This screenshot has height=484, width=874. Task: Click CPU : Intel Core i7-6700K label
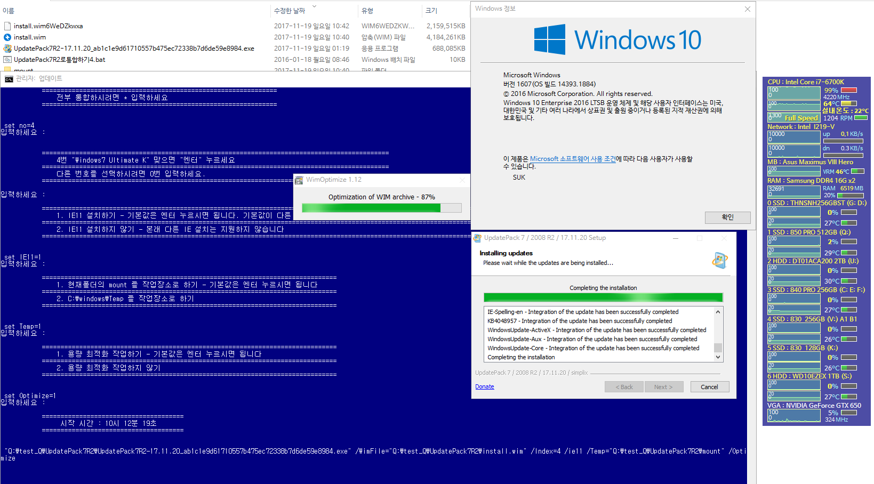pos(806,82)
